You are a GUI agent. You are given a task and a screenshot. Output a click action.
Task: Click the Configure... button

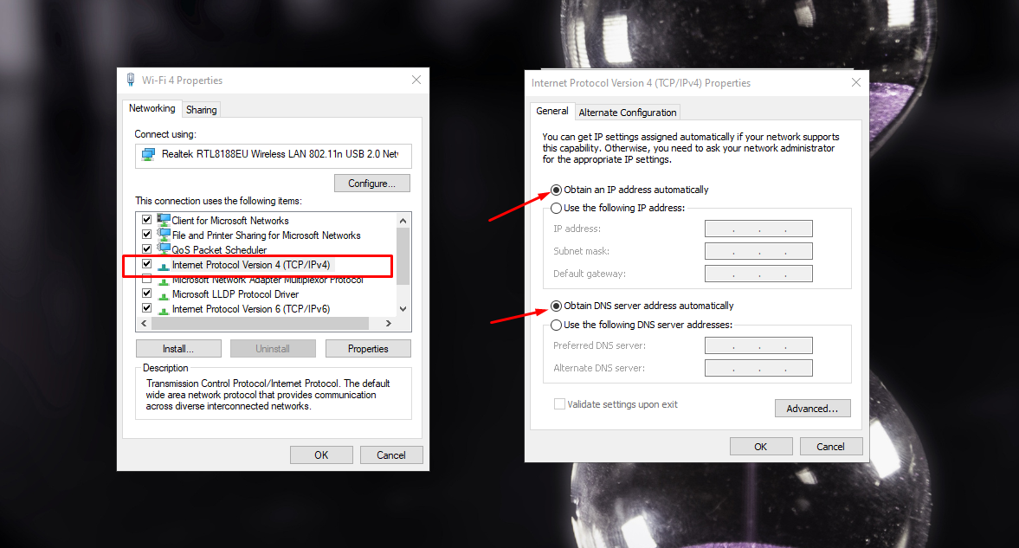(371, 184)
